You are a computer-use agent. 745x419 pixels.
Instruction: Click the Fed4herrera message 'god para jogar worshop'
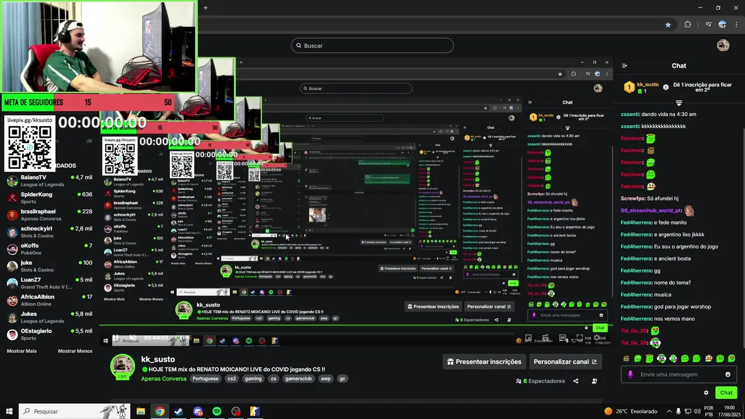(683, 307)
